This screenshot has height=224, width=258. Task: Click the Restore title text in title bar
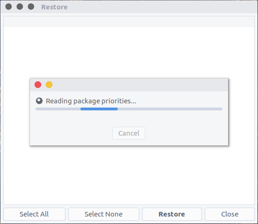tap(54, 7)
